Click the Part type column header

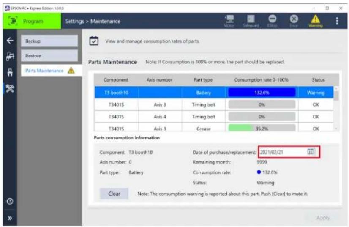(203, 80)
